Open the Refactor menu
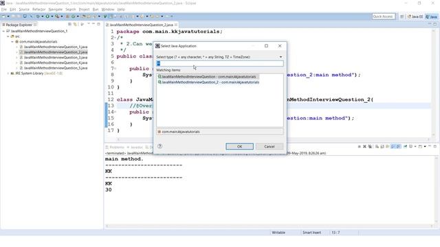 tap(38, 9)
